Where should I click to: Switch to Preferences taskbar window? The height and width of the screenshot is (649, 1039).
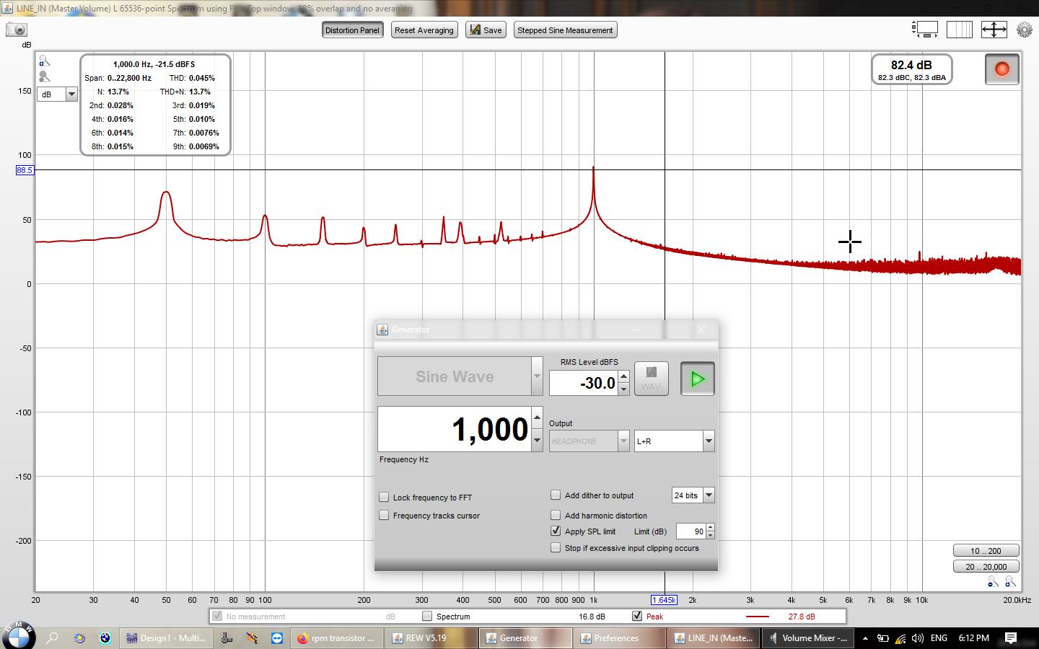pos(620,637)
